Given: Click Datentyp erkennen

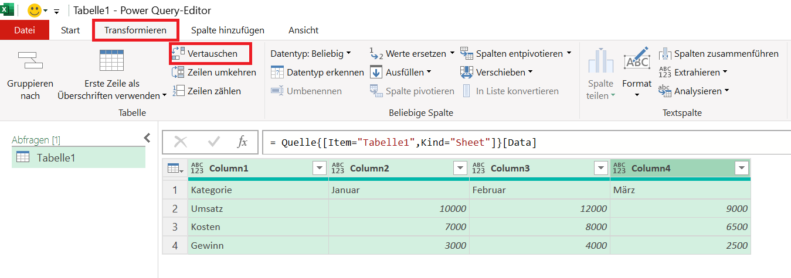Looking at the screenshot, I should [317, 72].
